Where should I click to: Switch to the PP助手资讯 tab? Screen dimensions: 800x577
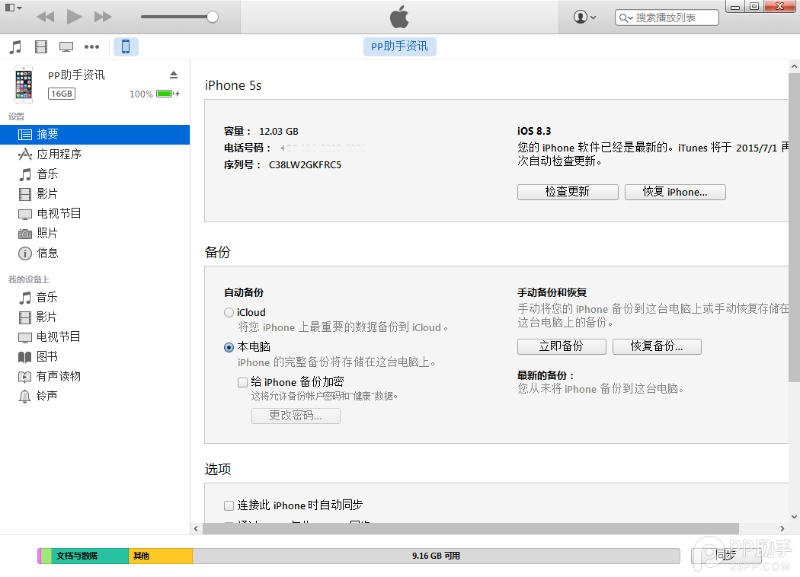(399, 46)
